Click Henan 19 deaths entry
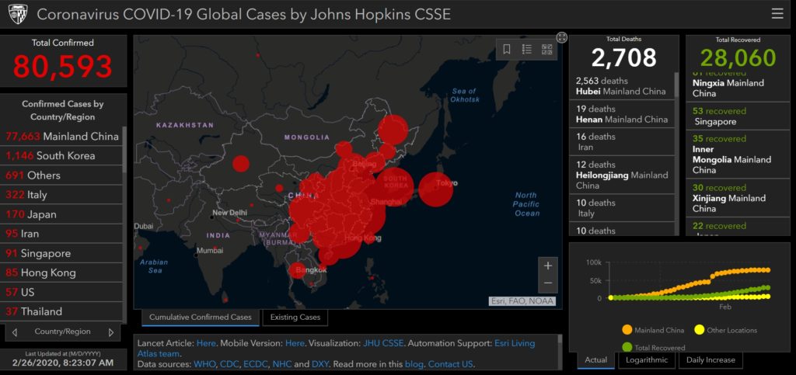This screenshot has width=796, height=375. pos(622,114)
